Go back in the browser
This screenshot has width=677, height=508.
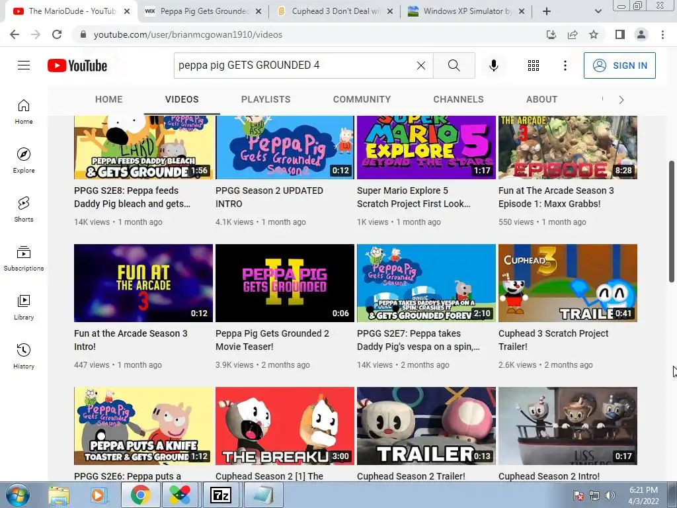click(15, 34)
